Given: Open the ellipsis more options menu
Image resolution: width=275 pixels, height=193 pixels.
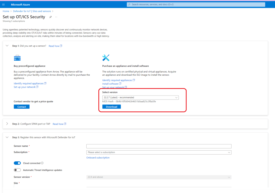Looking at the screenshot, I should [x=56, y=17].
